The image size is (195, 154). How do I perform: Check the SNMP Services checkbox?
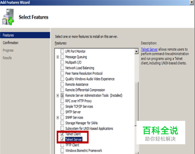[x=62, y=117]
